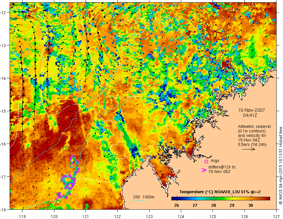Click the '200 1000m' depth contour label

tap(144, 197)
